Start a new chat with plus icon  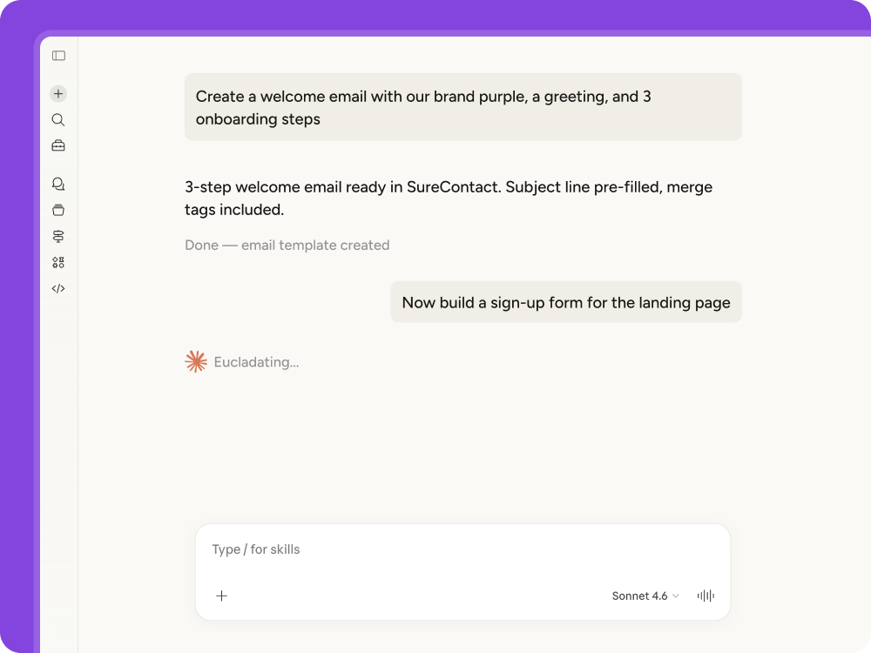pyautogui.click(x=58, y=94)
